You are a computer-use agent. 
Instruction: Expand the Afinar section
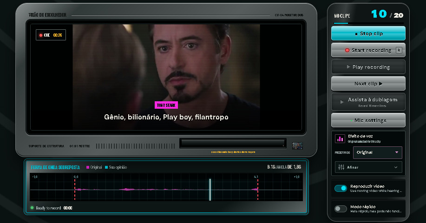pos(368,167)
